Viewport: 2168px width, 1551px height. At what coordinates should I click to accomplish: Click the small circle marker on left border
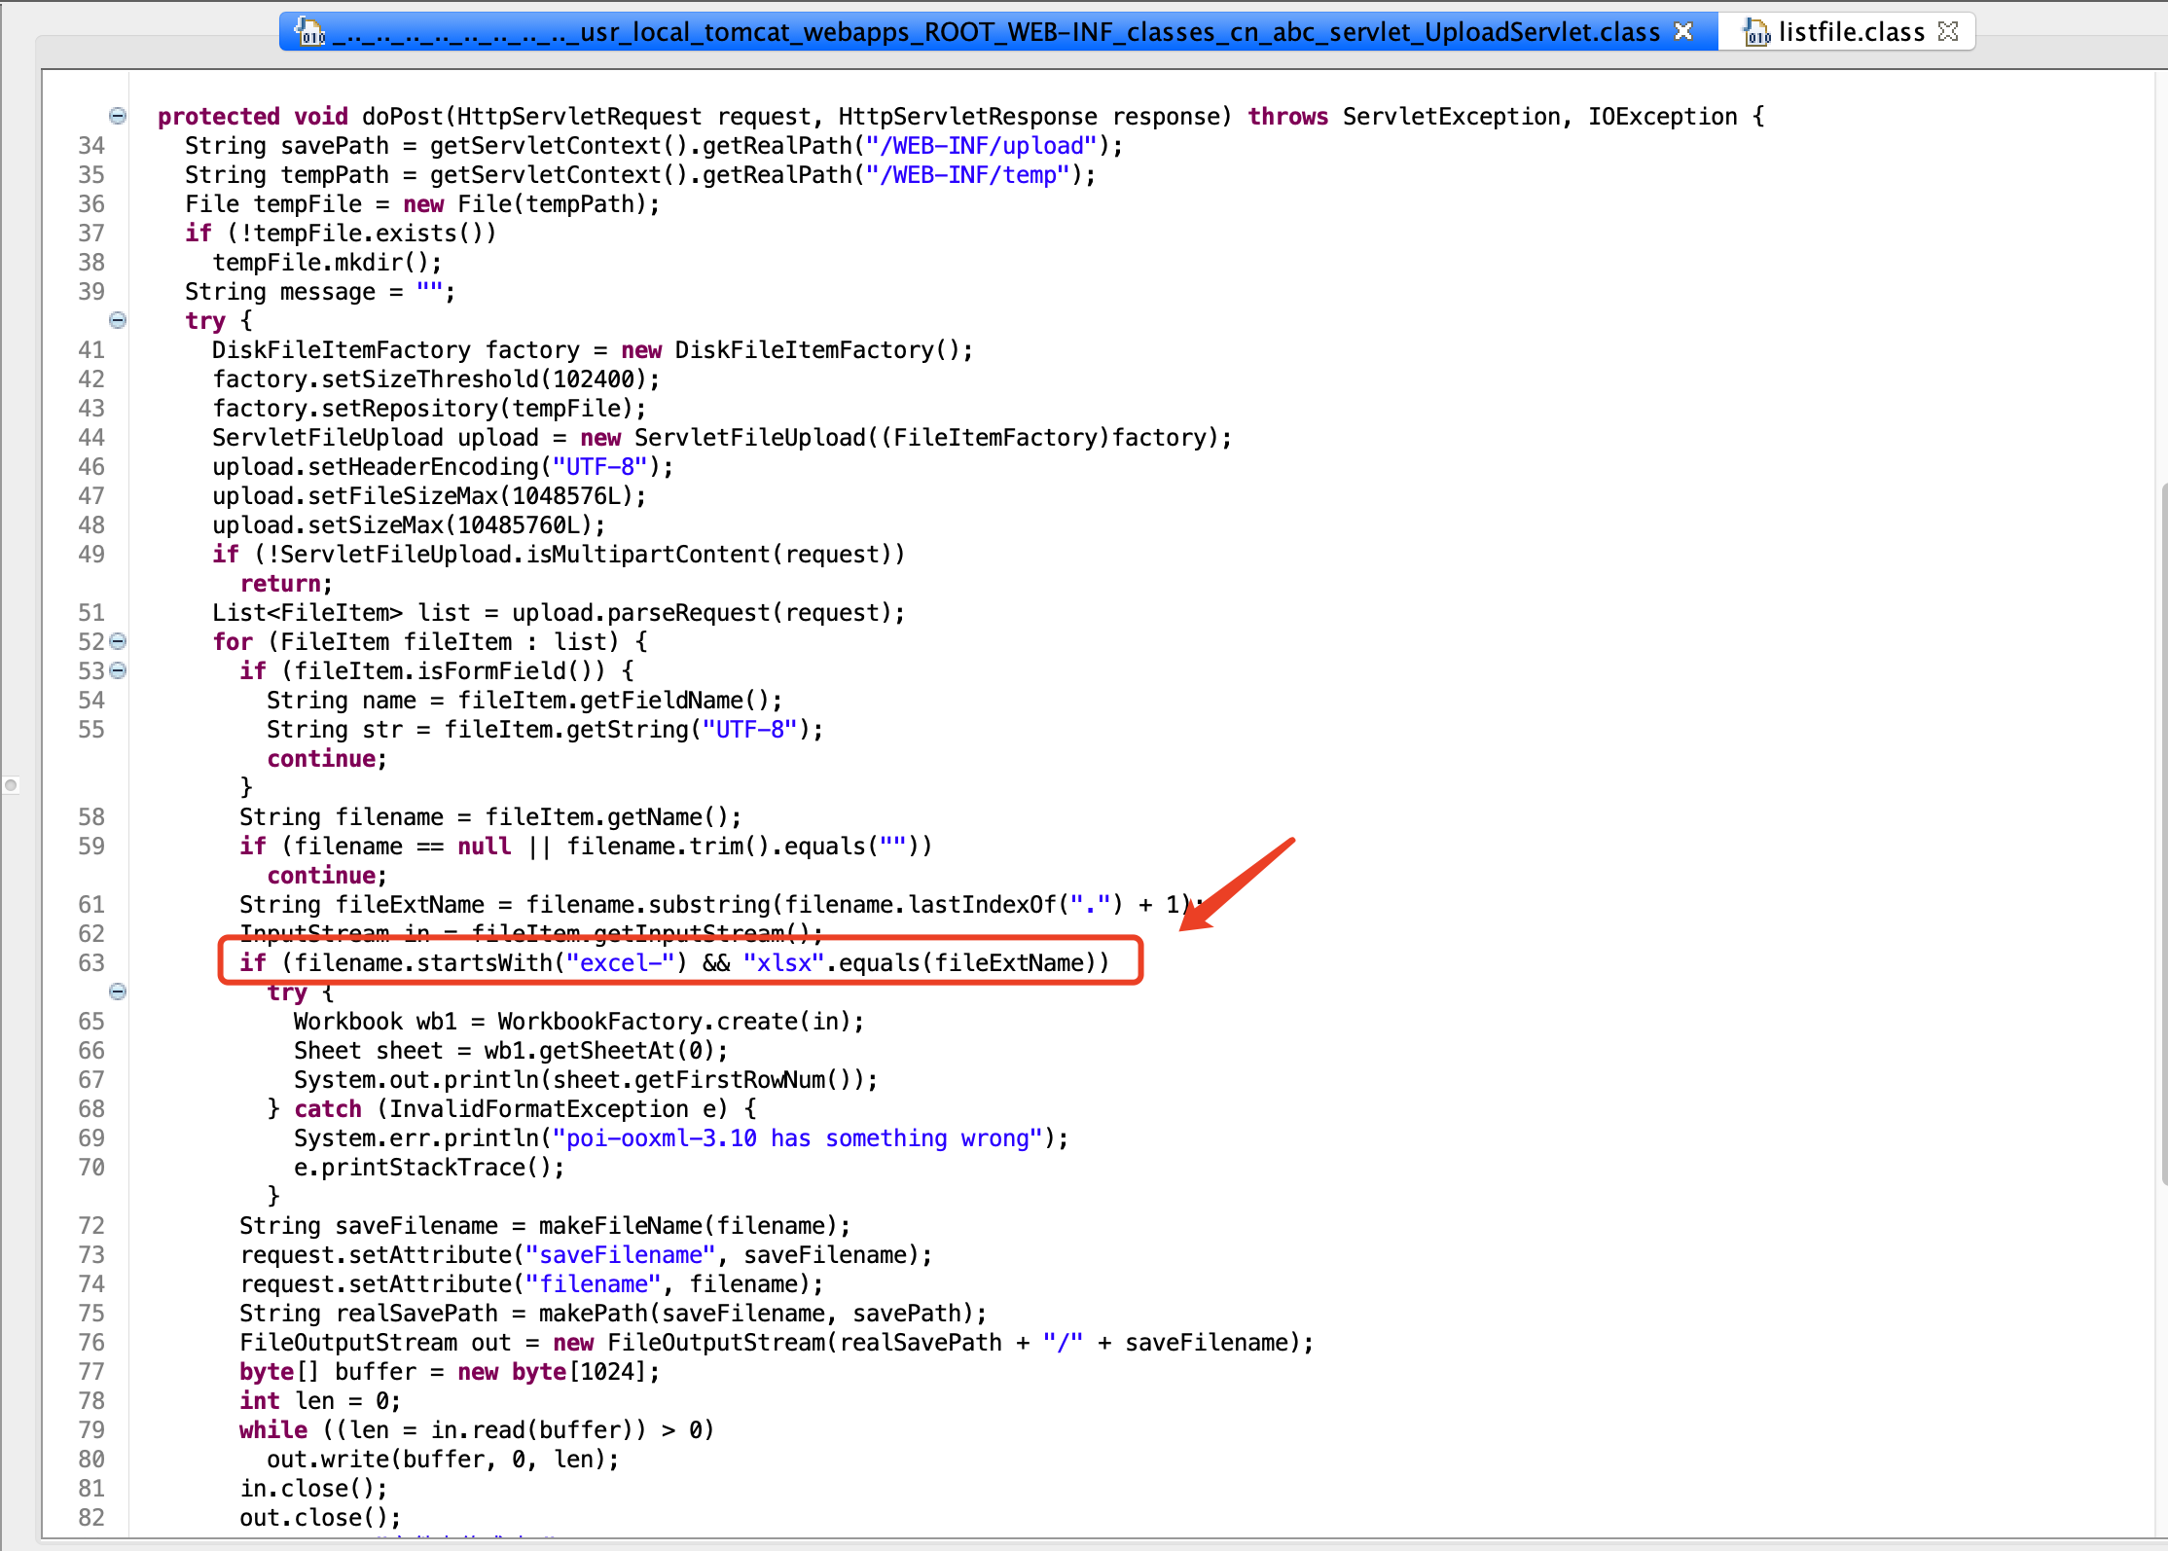pyautogui.click(x=12, y=784)
